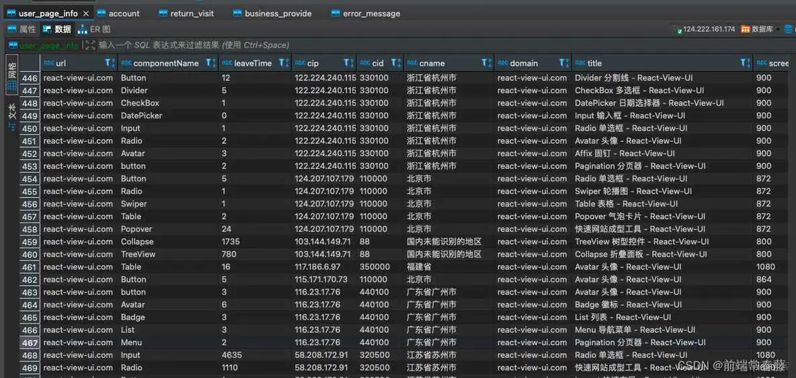This screenshot has height=378, width=796.
Task: Click componentName cell 'TreeView'
Action: (168, 254)
